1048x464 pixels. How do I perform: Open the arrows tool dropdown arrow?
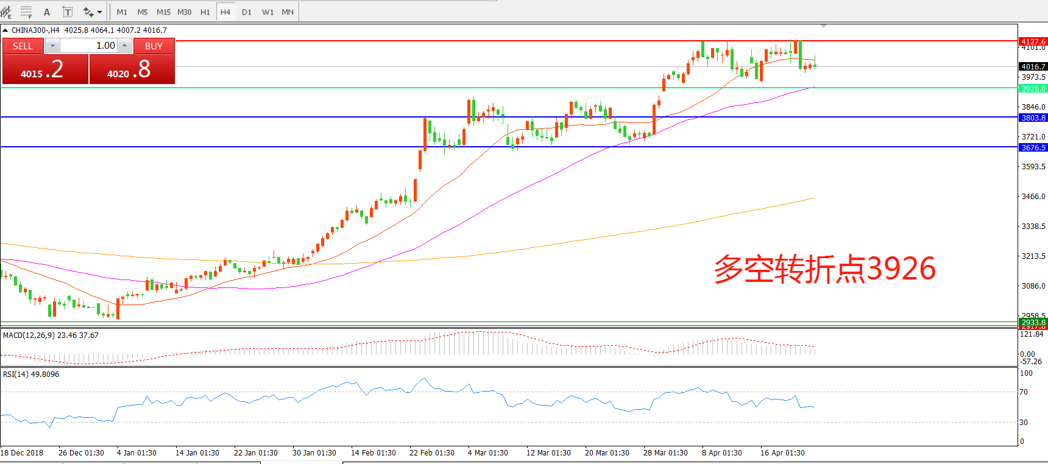(100, 12)
